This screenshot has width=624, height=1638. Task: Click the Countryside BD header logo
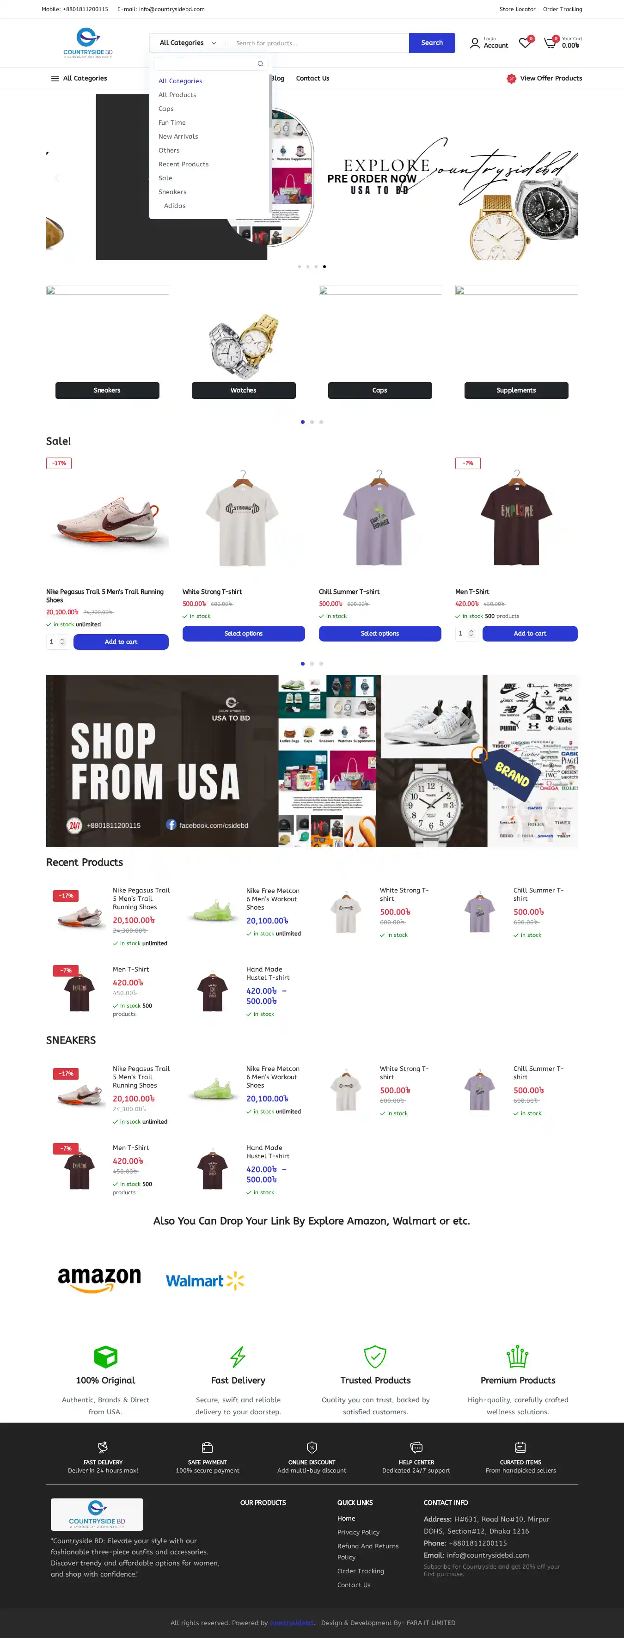tap(88, 43)
